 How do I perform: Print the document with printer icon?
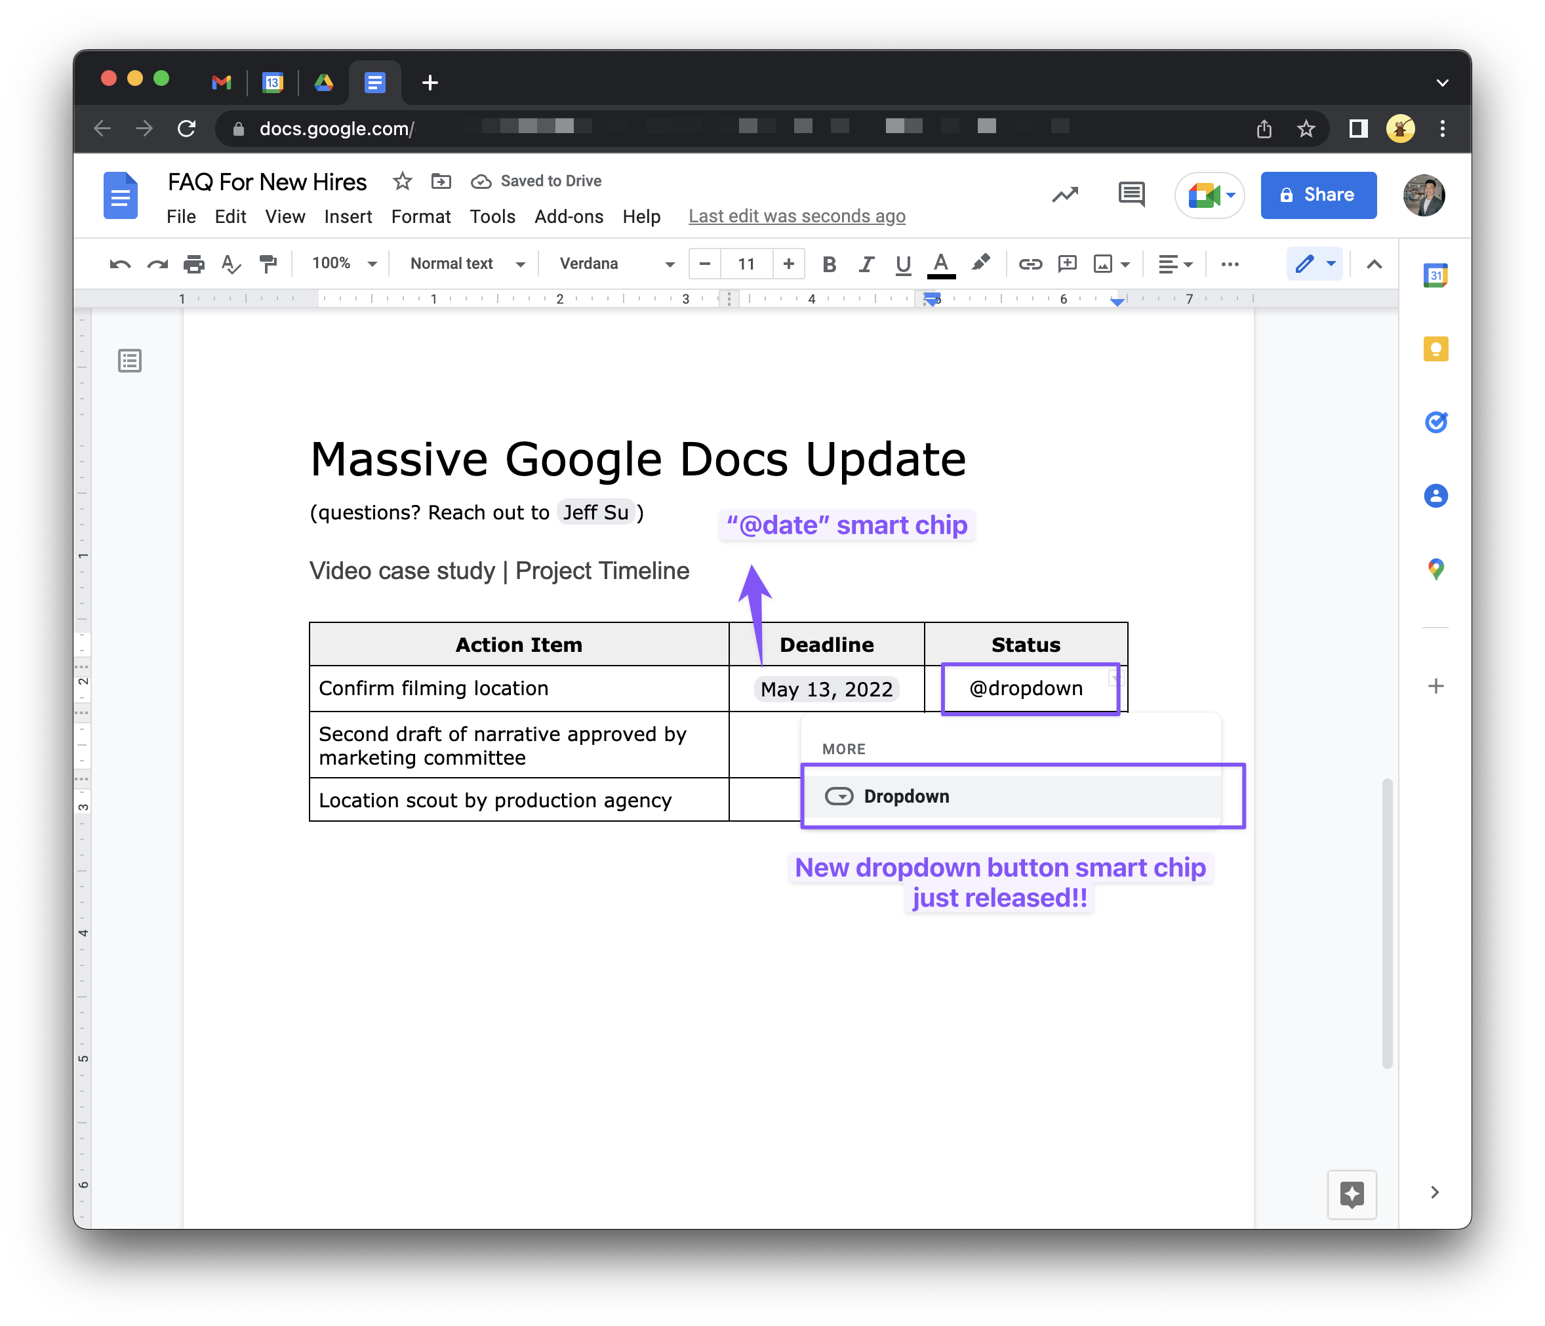(194, 264)
